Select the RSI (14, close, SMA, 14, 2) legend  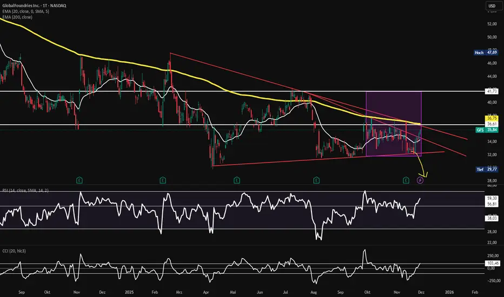click(x=25, y=191)
